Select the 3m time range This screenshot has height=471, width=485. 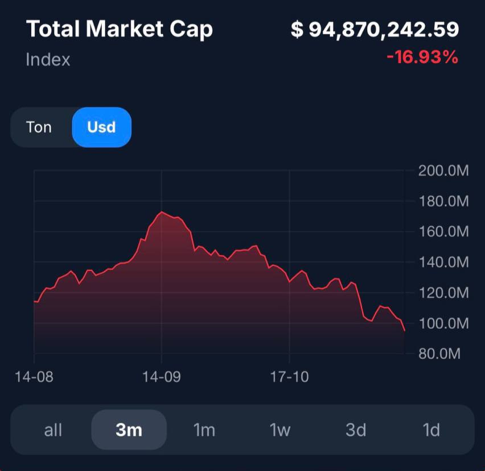point(129,430)
